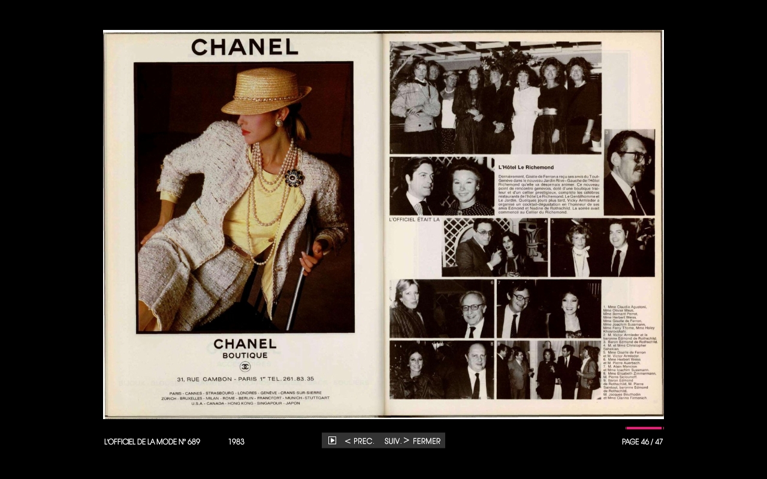Open group photo number 1 at top
Image resolution: width=767 pixels, height=479 pixels.
(x=495, y=98)
